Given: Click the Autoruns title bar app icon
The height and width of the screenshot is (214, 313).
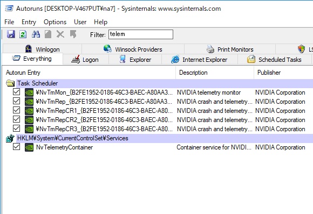Looking at the screenshot, I should point(9,9).
